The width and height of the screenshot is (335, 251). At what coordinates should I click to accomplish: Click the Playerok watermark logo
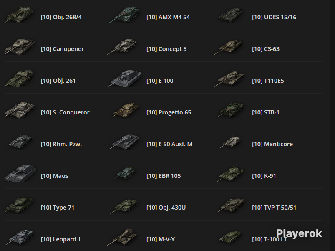299,234
